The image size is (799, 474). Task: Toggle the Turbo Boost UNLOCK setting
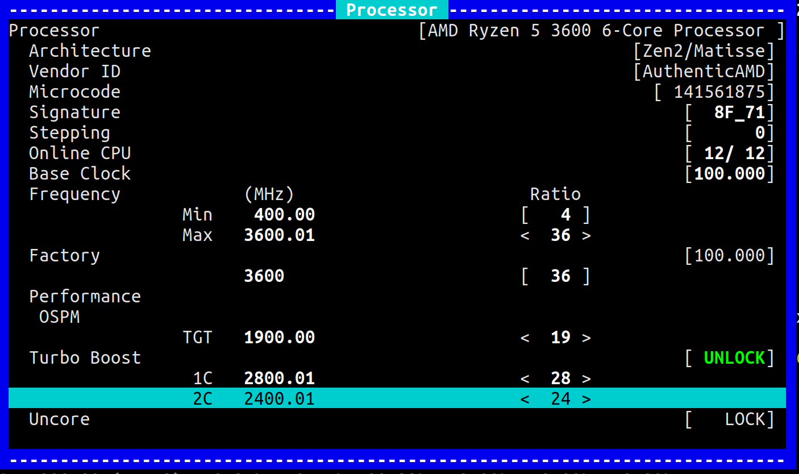coord(730,358)
